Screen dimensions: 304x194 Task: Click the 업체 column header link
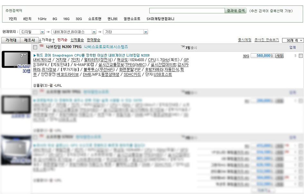click(x=292, y=47)
